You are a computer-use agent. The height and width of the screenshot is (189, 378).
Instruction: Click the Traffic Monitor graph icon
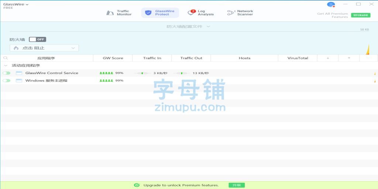(x=110, y=13)
